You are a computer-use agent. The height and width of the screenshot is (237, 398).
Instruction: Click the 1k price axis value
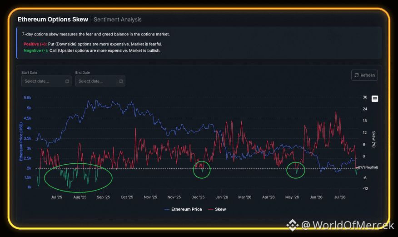[29, 187]
